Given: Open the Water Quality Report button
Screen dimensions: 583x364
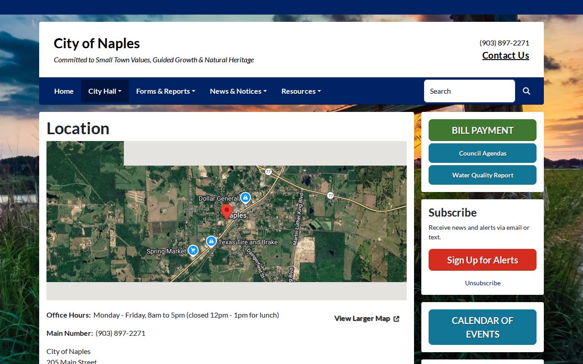Looking at the screenshot, I should click(x=482, y=175).
